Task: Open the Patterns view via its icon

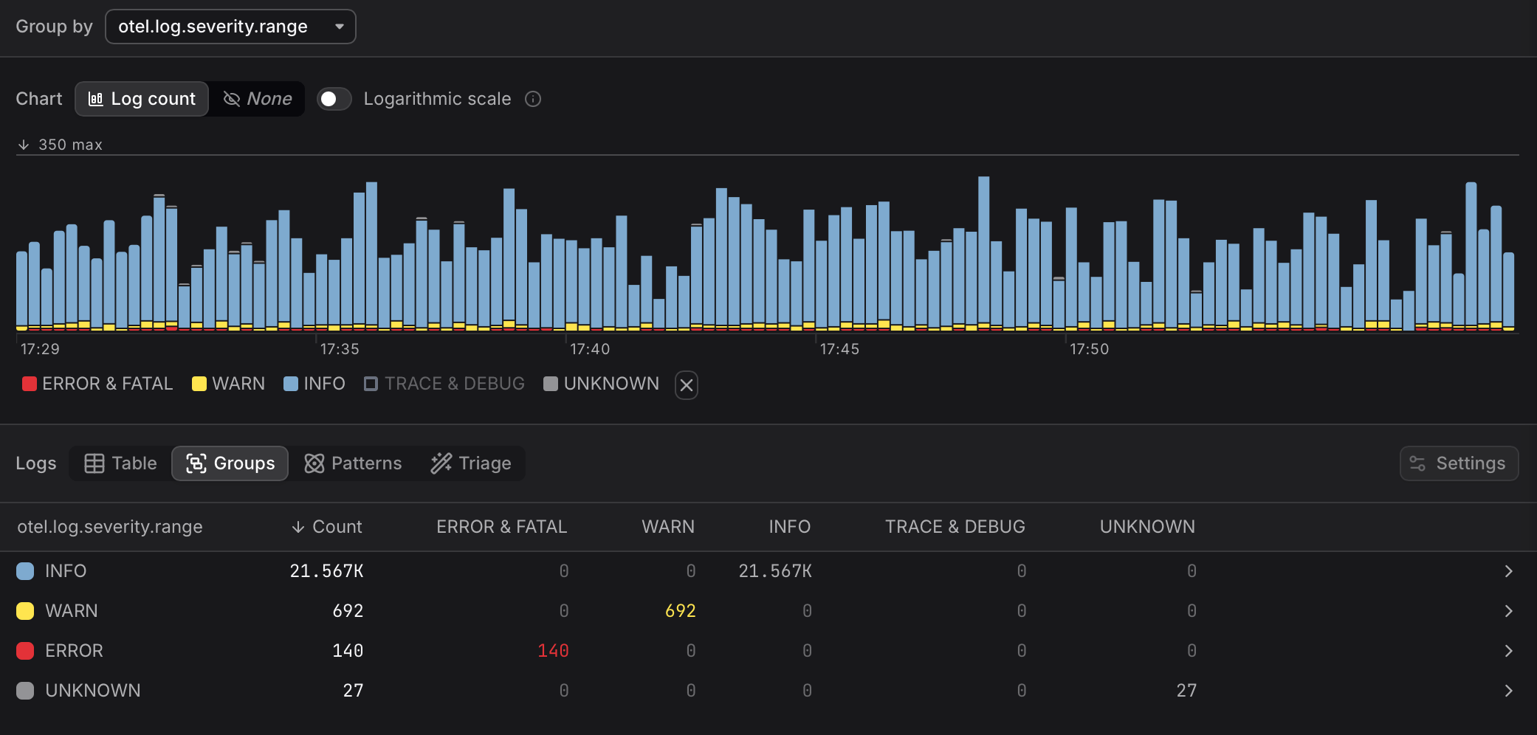Action: [x=314, y=463]
